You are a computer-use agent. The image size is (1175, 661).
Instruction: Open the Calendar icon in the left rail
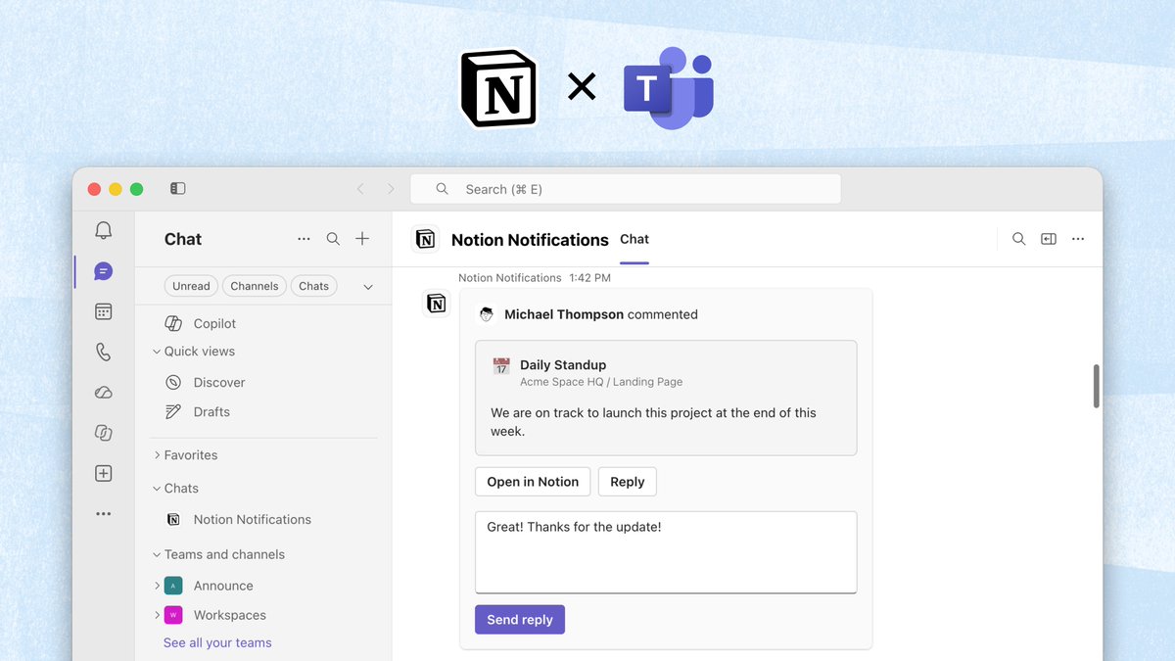pyautogui.click(x=103, y=311)
